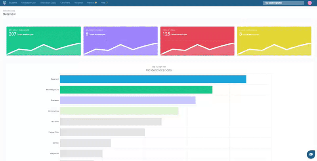317x161 pixels.
Task: Click the badge icon next to Reports
Action: point(96,3)
